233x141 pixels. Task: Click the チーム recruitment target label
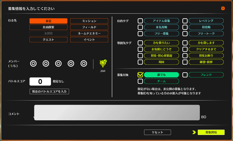[161, 81]
